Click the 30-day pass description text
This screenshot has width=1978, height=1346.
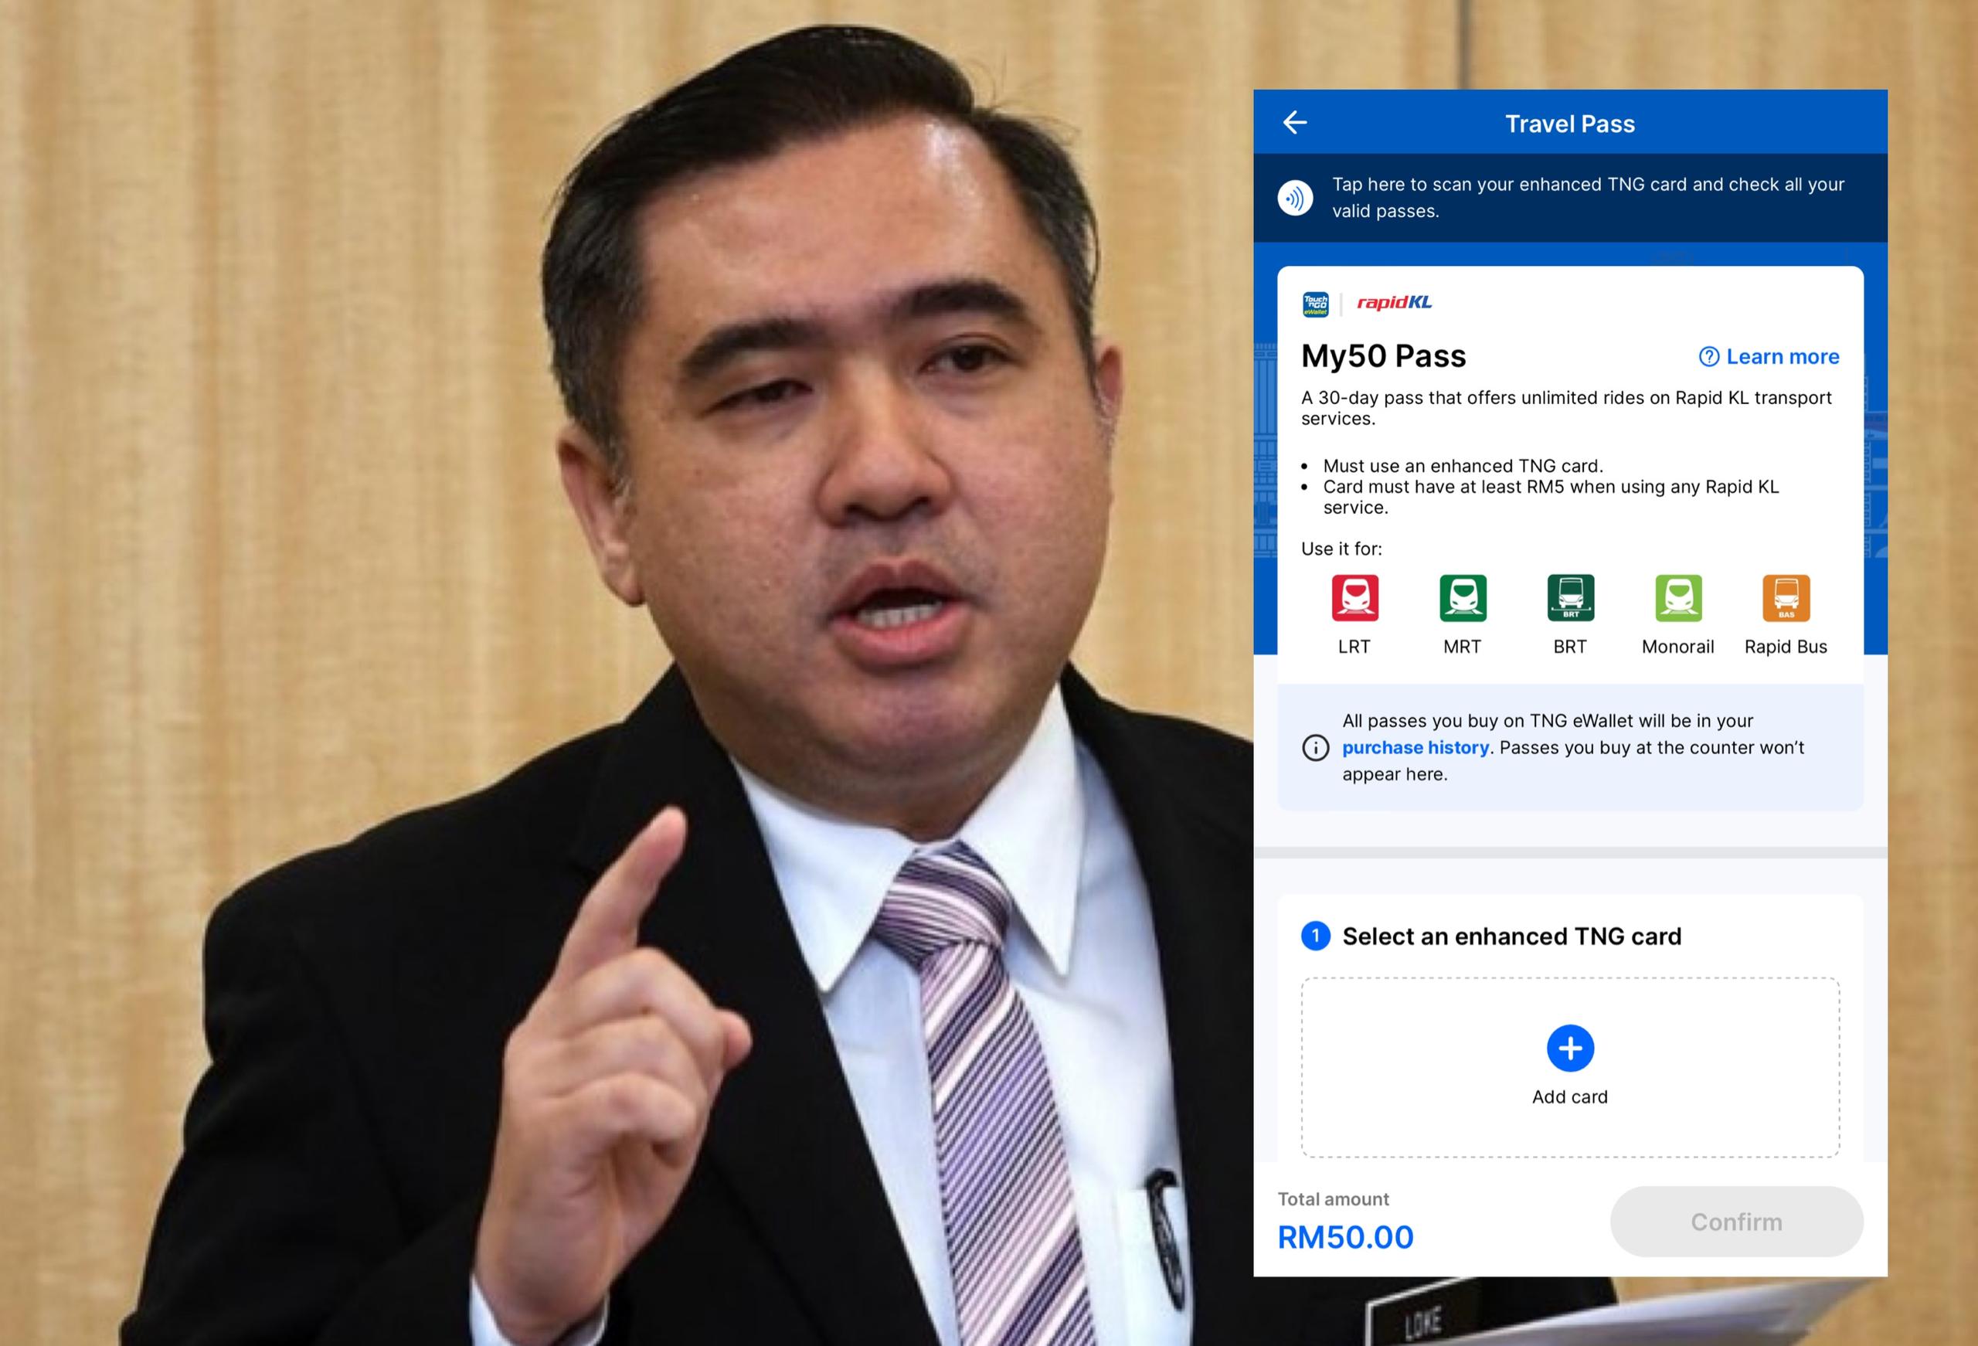[x=1566, y=408]
